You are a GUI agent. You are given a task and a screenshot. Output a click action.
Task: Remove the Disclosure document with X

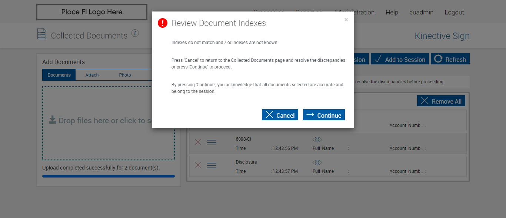click(x=198, y=165)
